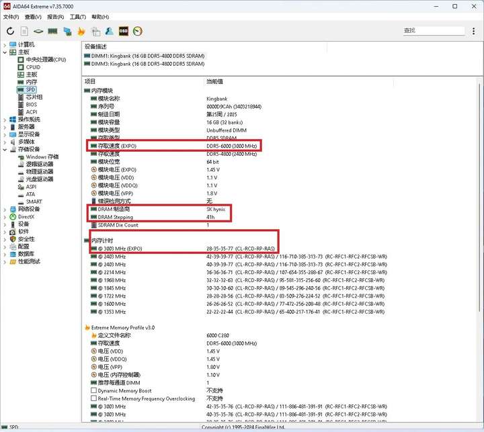The height and width of the screenshot is (432, 484).
Task: Open the three-dot options menu
Action: coord(473,31)
